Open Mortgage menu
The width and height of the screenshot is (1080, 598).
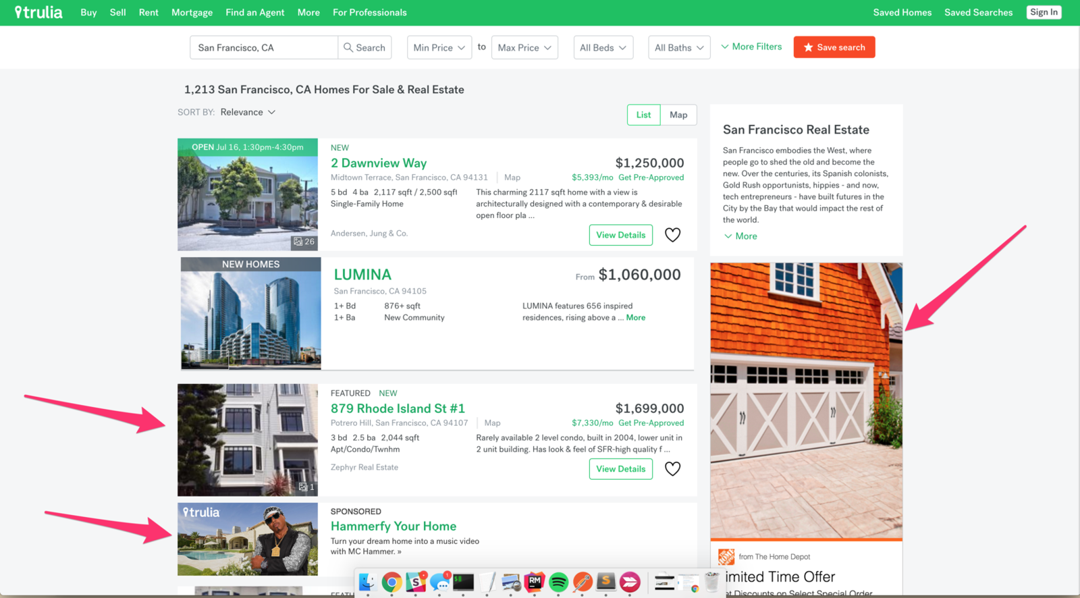click(192, 12)
